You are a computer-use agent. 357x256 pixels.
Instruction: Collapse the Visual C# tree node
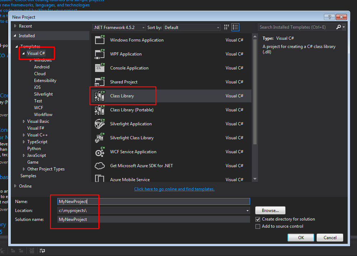point(23,53)
